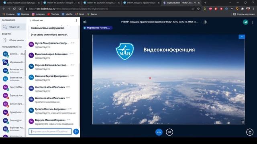This screenshot has width=257, height=144.
Task: Toggle the user list panel icon
Action: point(85,22)
